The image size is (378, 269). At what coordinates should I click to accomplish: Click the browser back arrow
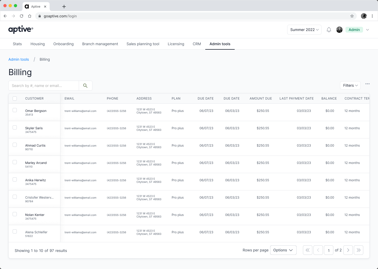point(5,16)
